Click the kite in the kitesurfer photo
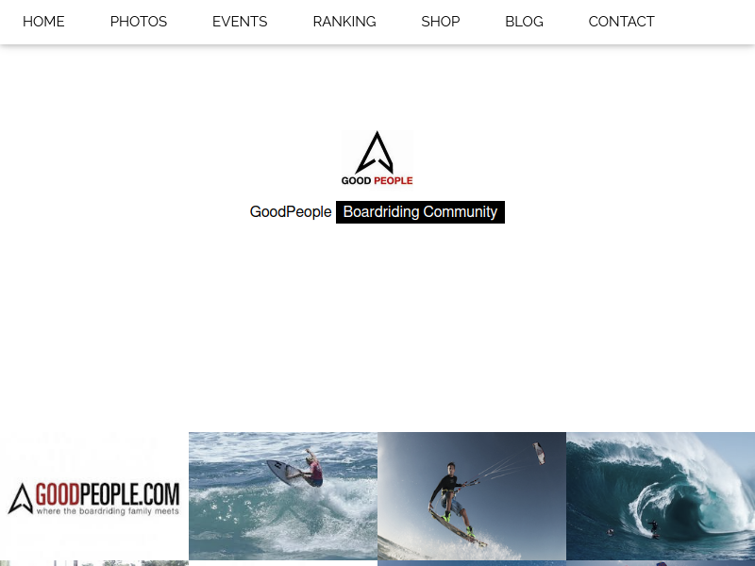This screenshot has height=566, width=755. (x=539, y=453)
